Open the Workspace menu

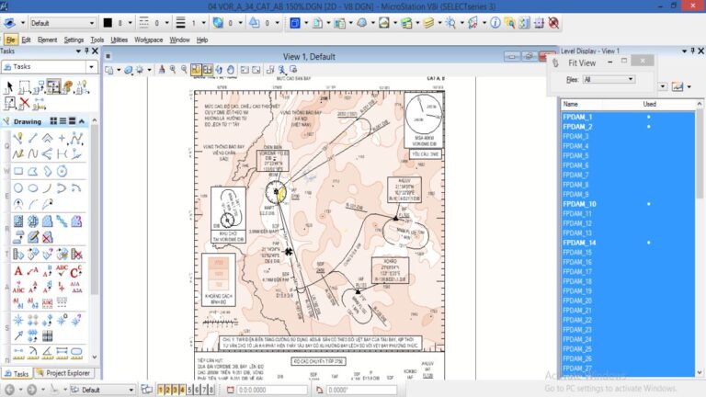[x=149, y=40]
